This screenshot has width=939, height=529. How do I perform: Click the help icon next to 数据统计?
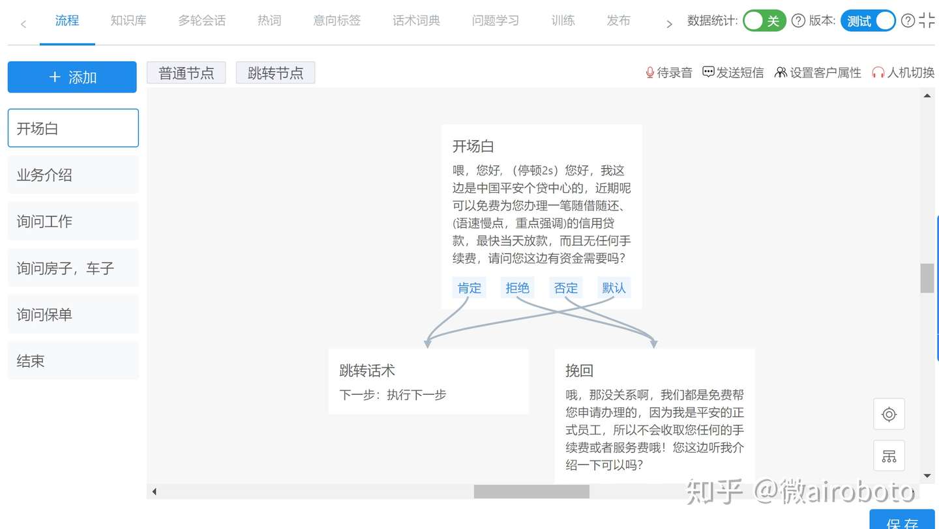[x=798, y=21]
